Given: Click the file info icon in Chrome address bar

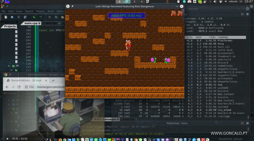Looking at the screenshot, I should pyautogui.click(x=26, y=87).
